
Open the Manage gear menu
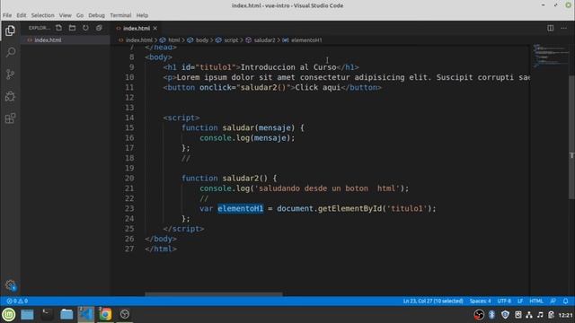click(x=10, y=285)
